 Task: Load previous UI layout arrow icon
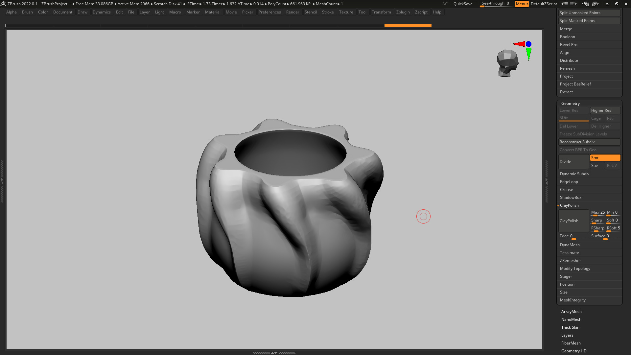586,4
